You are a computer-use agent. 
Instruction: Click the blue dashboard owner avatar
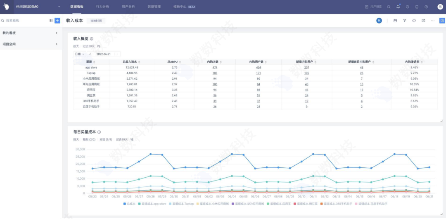[x=379, y=21]
